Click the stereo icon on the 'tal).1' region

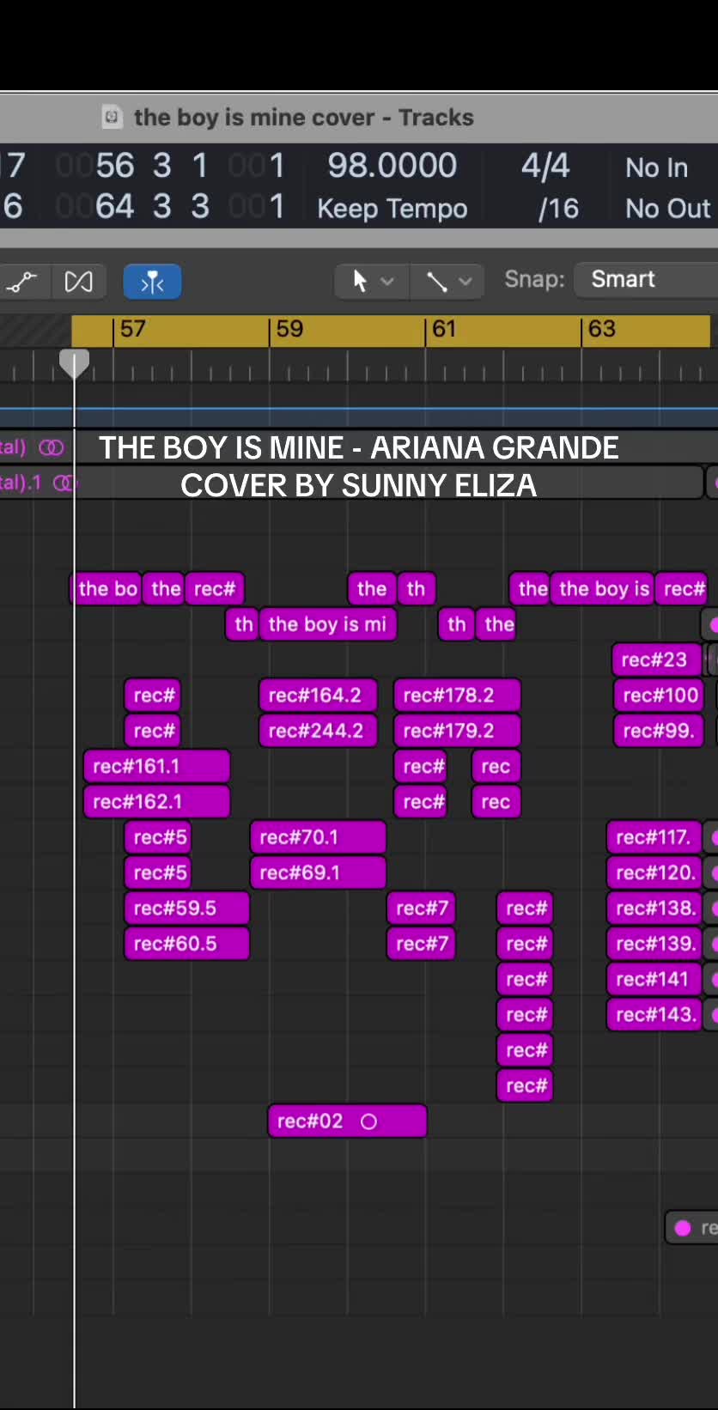[x=64, y=483]
